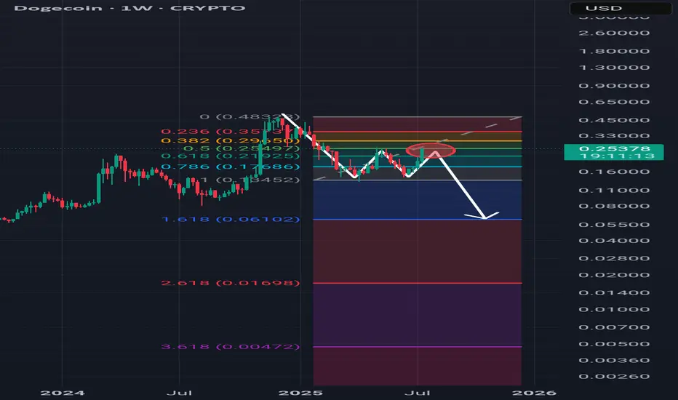The height and width of the screenshot is (400, 678).
Task: Select the 3.618 (0.00472) Fibonacci label
Action: pyautogui.click(x=231, y=346)
